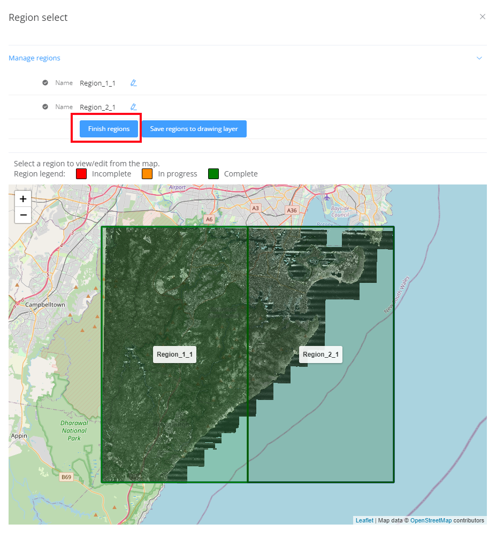Select Region_1_1 label on the map
This screenshot has width=496, height=539.
tap(175, 355)
